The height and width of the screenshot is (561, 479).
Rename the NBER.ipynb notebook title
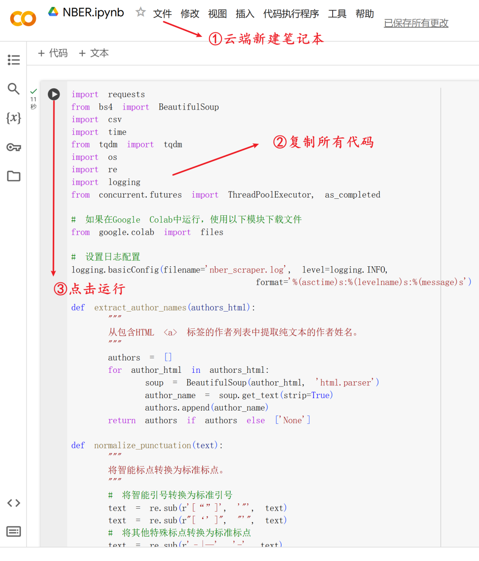tap(93, 12)
